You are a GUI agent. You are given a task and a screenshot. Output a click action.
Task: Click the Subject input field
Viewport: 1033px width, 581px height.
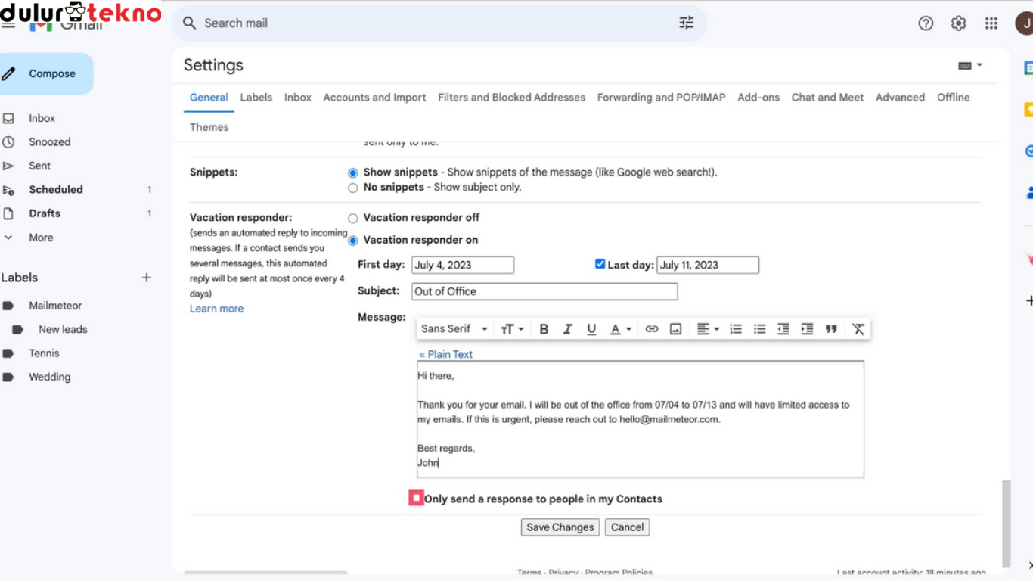544,291
